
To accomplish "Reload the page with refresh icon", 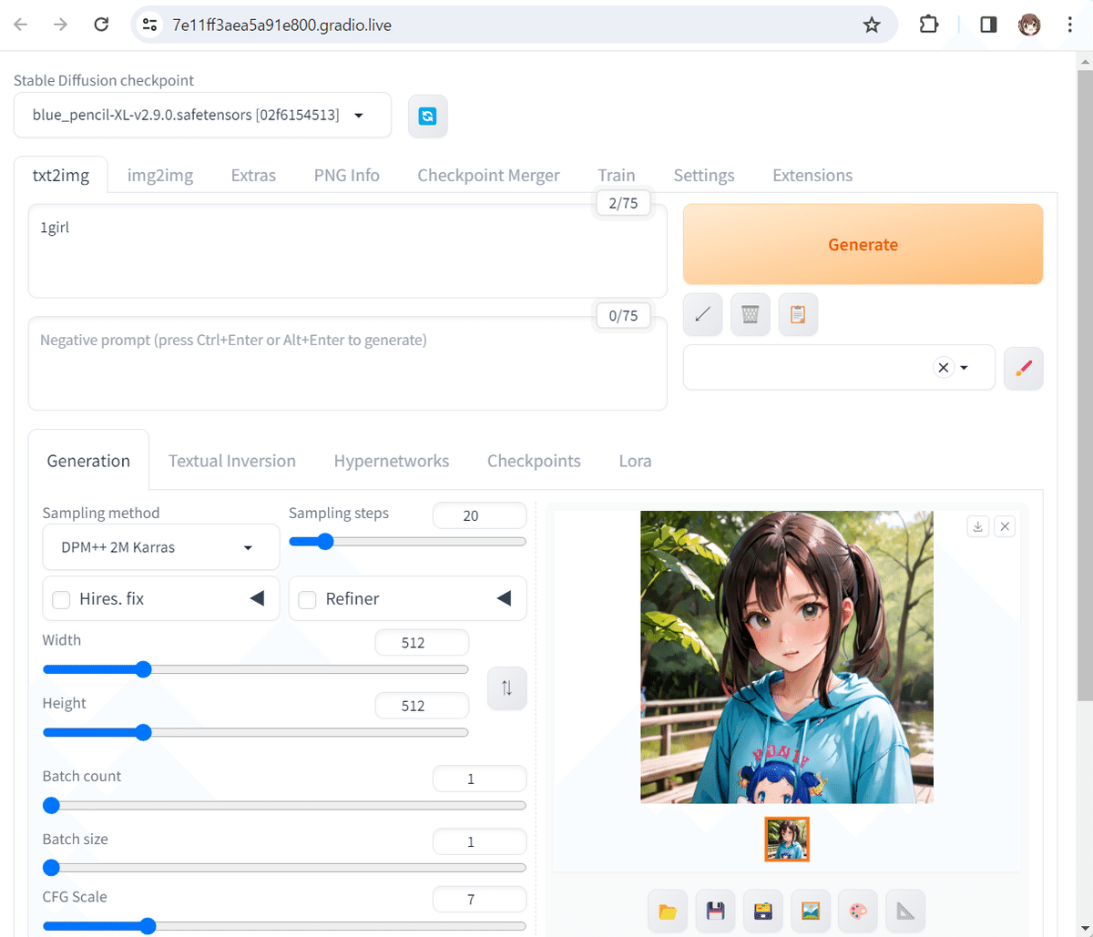I will [102, 25].
